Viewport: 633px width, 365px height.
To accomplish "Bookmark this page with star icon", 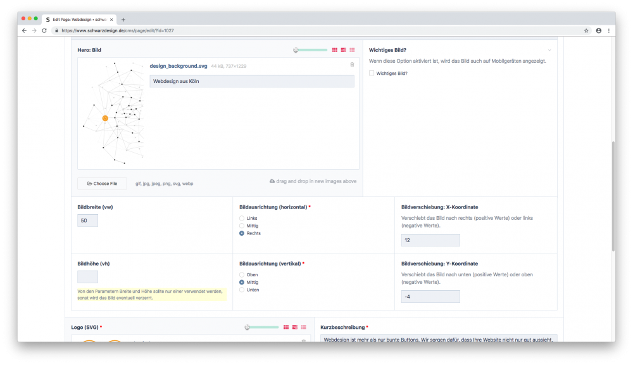I will [586, 30].
